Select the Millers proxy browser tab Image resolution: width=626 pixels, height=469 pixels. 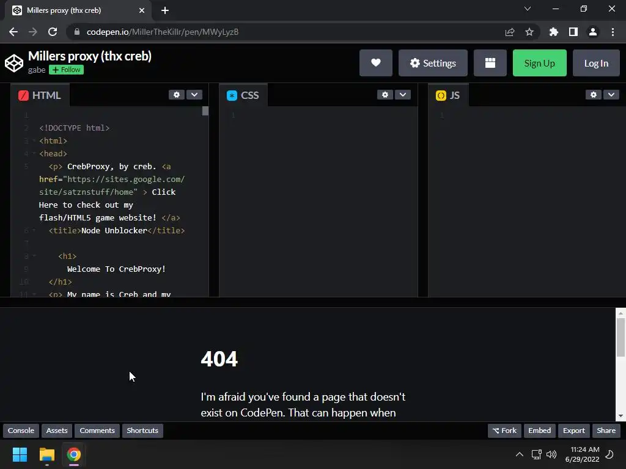78,10
